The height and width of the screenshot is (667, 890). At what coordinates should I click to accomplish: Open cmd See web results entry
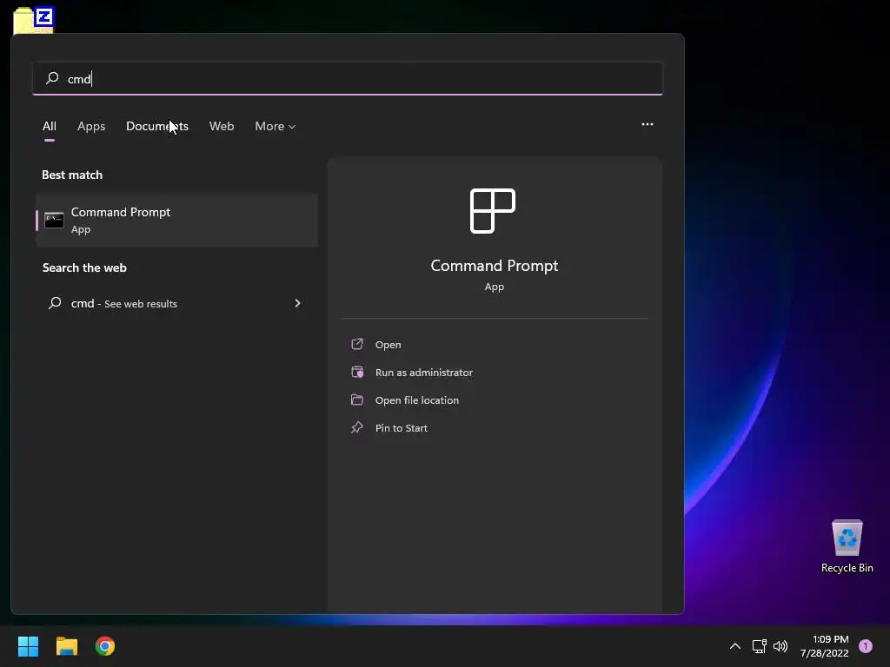tap(177, 303)
